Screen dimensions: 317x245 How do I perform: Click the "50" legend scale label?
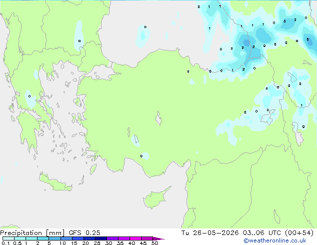pyautogui.click(x=154, y=243)
